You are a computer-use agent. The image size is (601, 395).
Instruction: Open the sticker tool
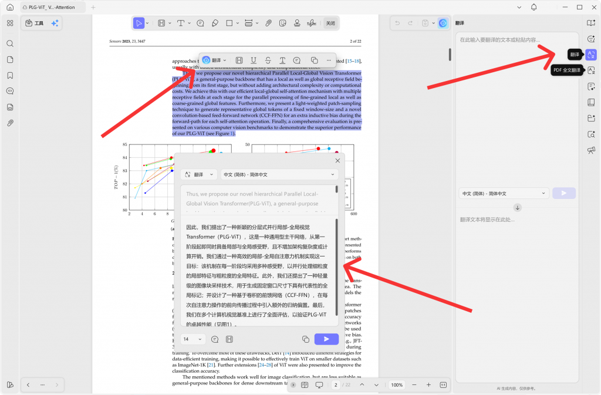coord(283,23)
